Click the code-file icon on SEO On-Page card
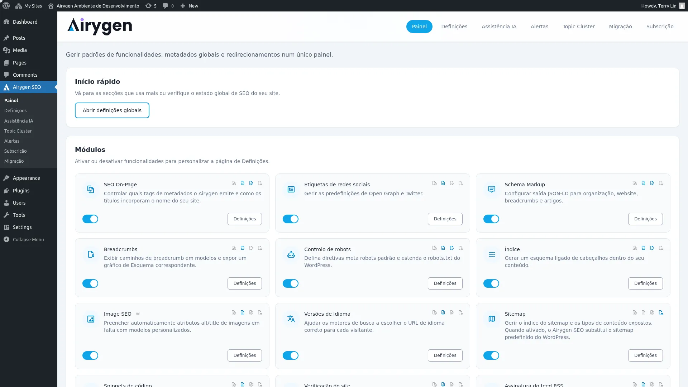 point(243,183)
